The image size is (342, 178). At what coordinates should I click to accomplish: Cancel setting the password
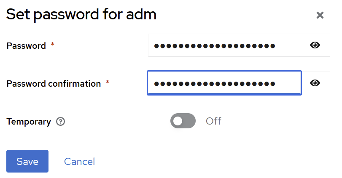[79, 162]
